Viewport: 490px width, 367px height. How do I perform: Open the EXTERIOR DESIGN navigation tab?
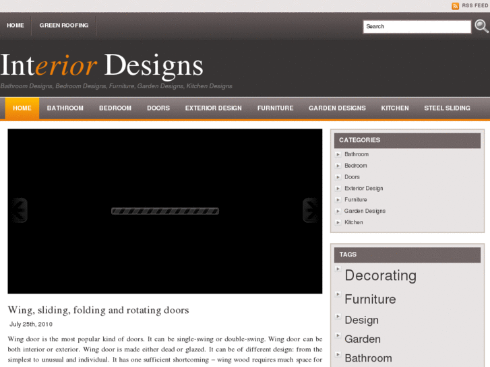pyautogui.click(x=213, y=108)
